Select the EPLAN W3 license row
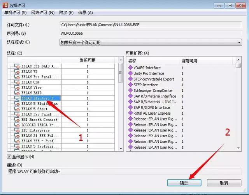 tap(30, 71)
